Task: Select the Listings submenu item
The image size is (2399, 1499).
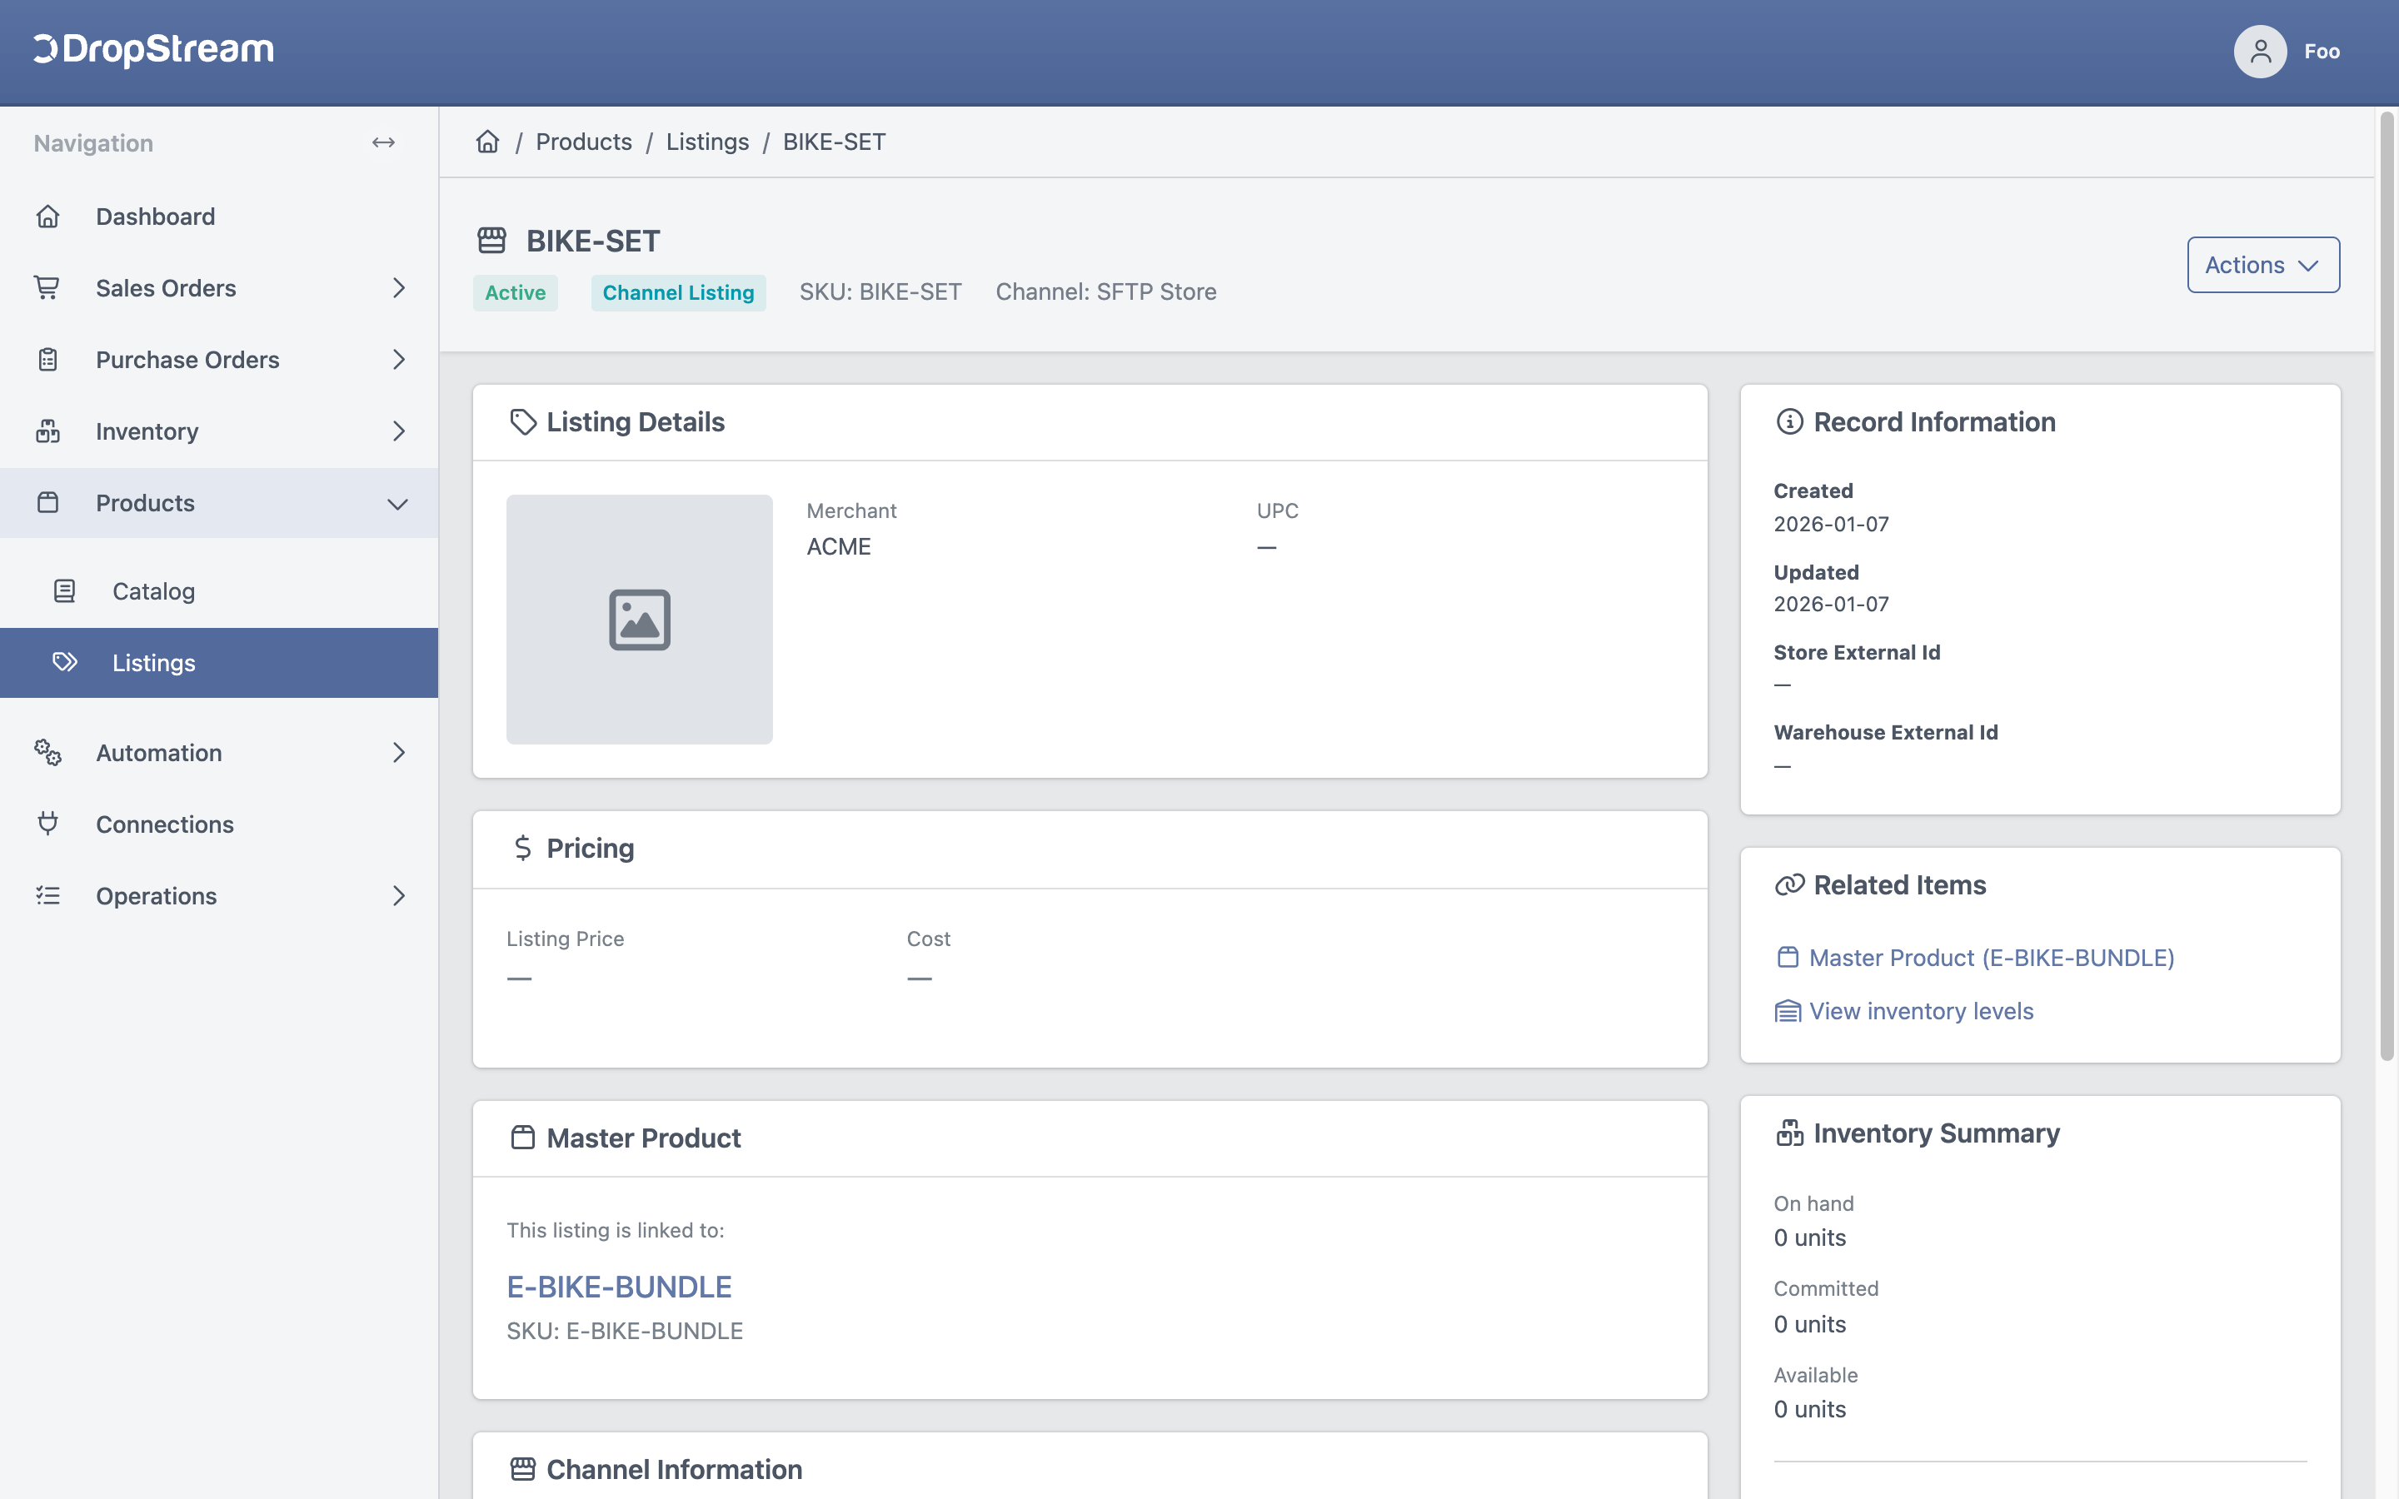Action: tap(219, 662)
